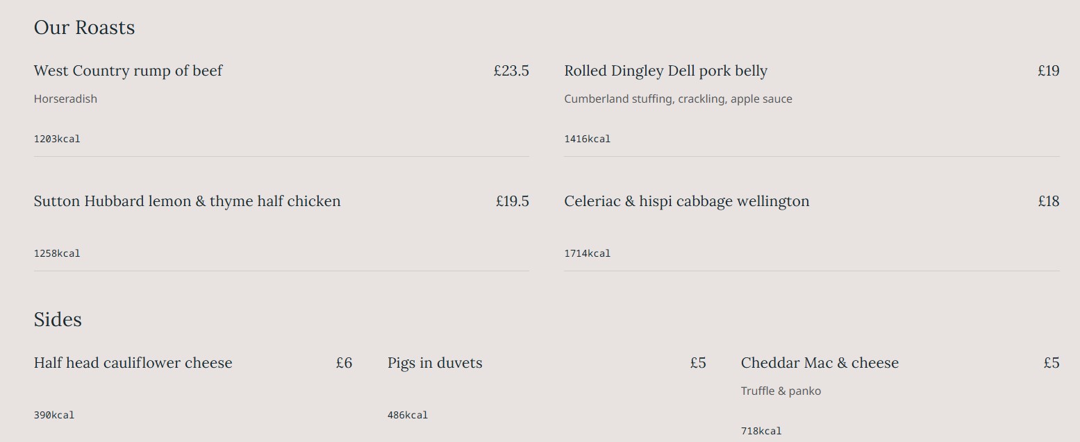The width and height of the screenshot is (1080, 442).
Task: Click the £18 wellington price
Action: 1048,201
